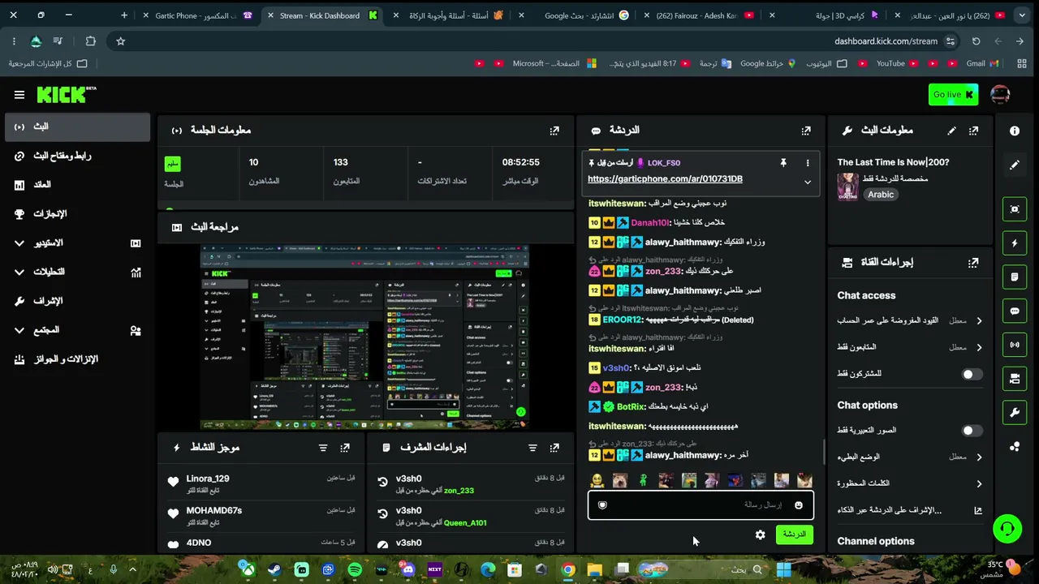The image size is (1039, 584).
Task: Open chat settings gear
Action: [760, 535]
